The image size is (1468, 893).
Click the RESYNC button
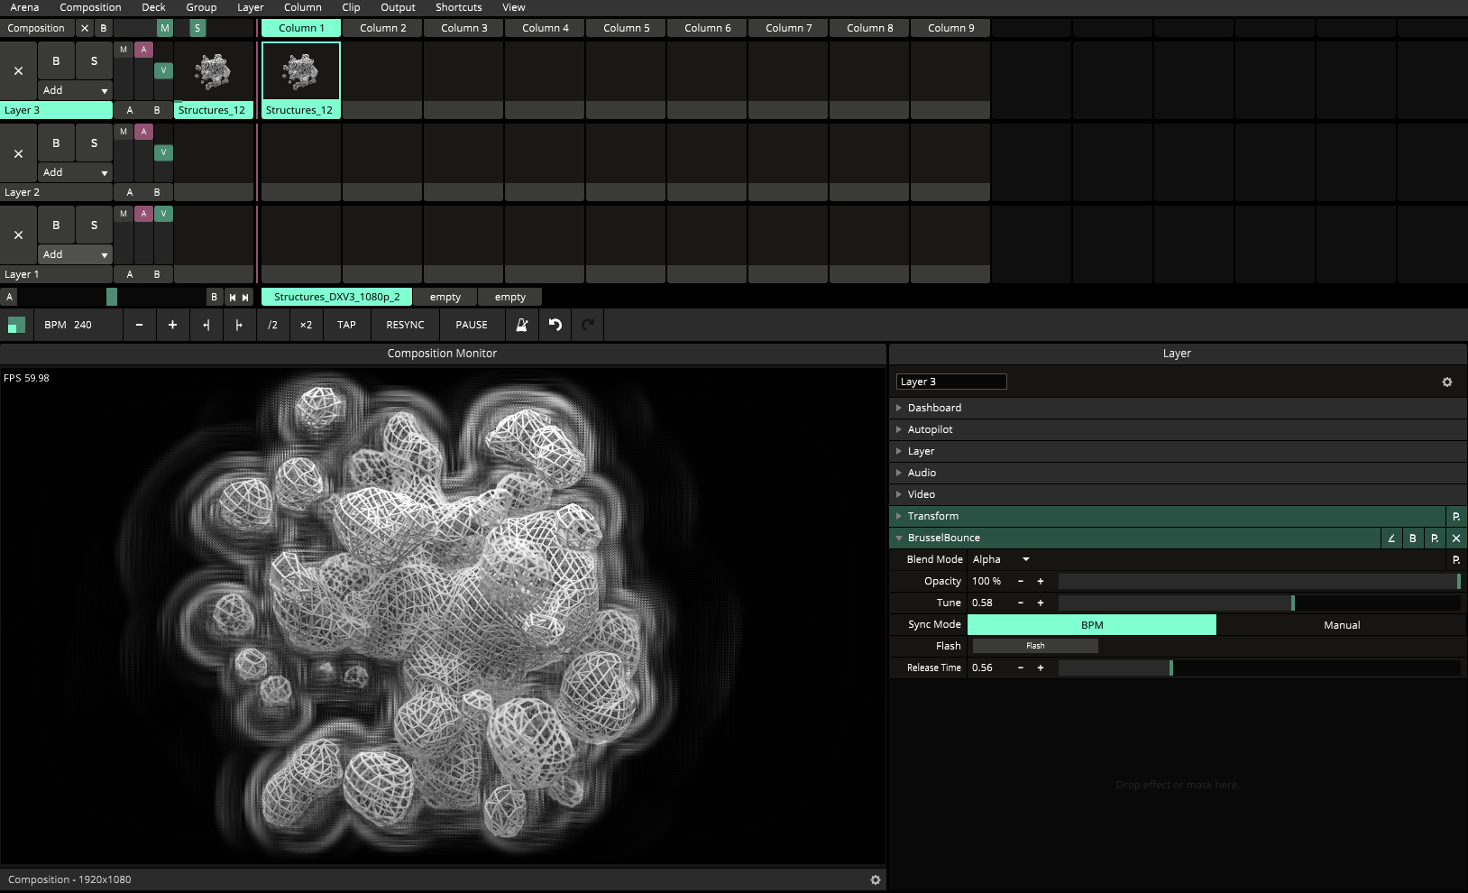(x=405, y=325)
